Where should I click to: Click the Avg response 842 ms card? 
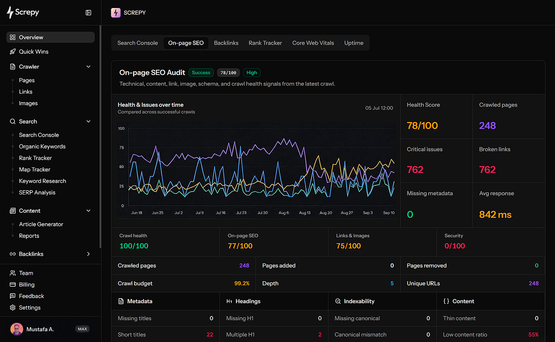[x=509, y=205]
